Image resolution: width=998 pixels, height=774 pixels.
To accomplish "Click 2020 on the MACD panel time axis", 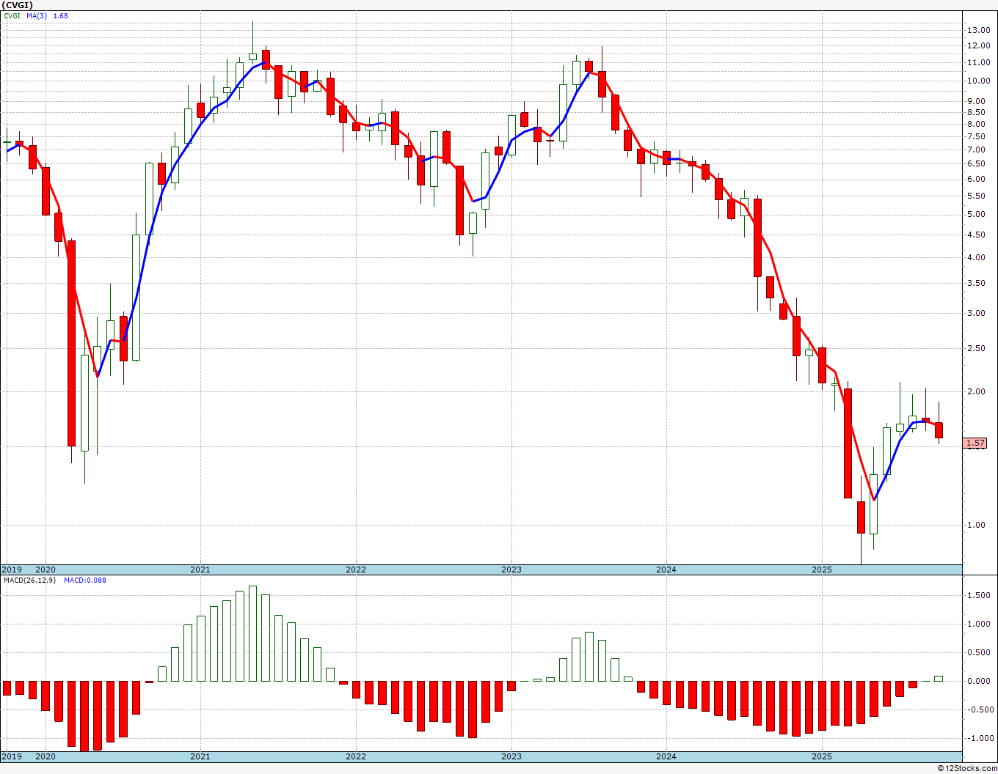I will [45, 756].
